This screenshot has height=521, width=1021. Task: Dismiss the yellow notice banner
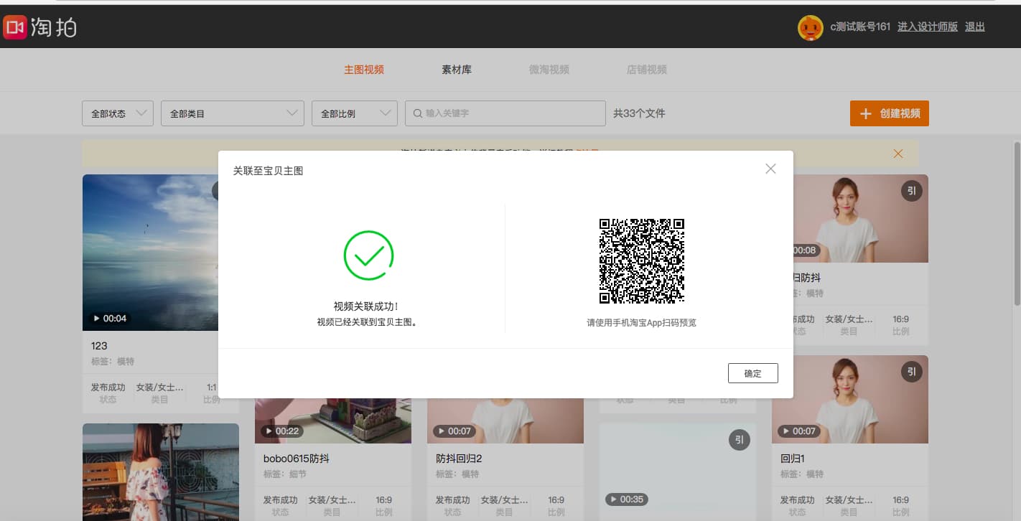tap(898, 154)
